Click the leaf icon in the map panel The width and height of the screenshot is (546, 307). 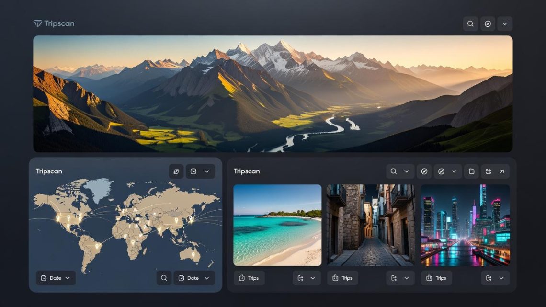pos(176,171)
